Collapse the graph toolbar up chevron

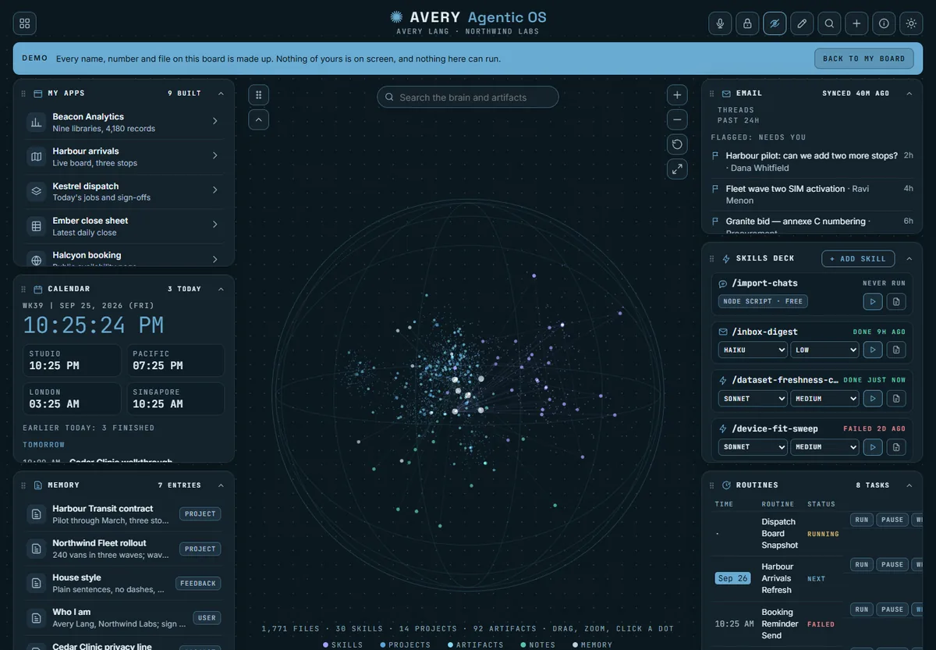259,119
